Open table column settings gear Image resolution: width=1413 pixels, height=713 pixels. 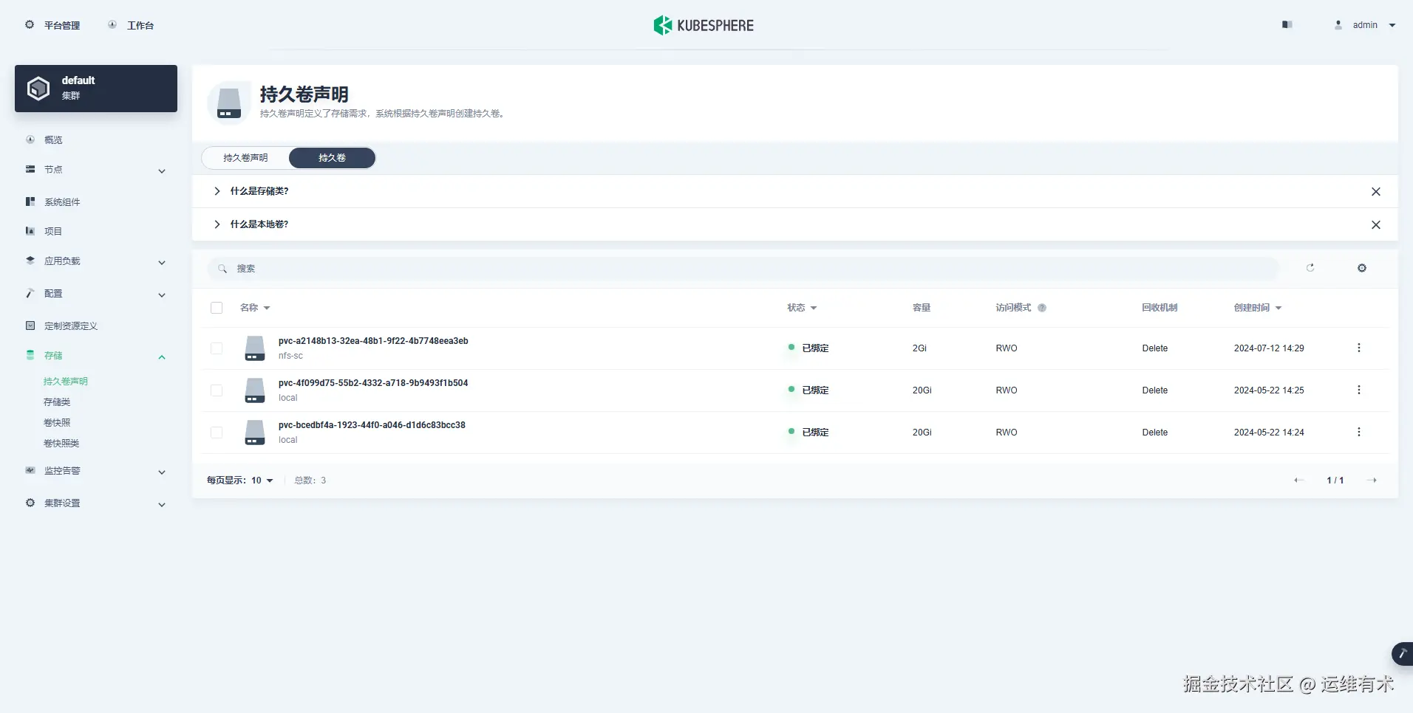click(x=1362, y=268)
